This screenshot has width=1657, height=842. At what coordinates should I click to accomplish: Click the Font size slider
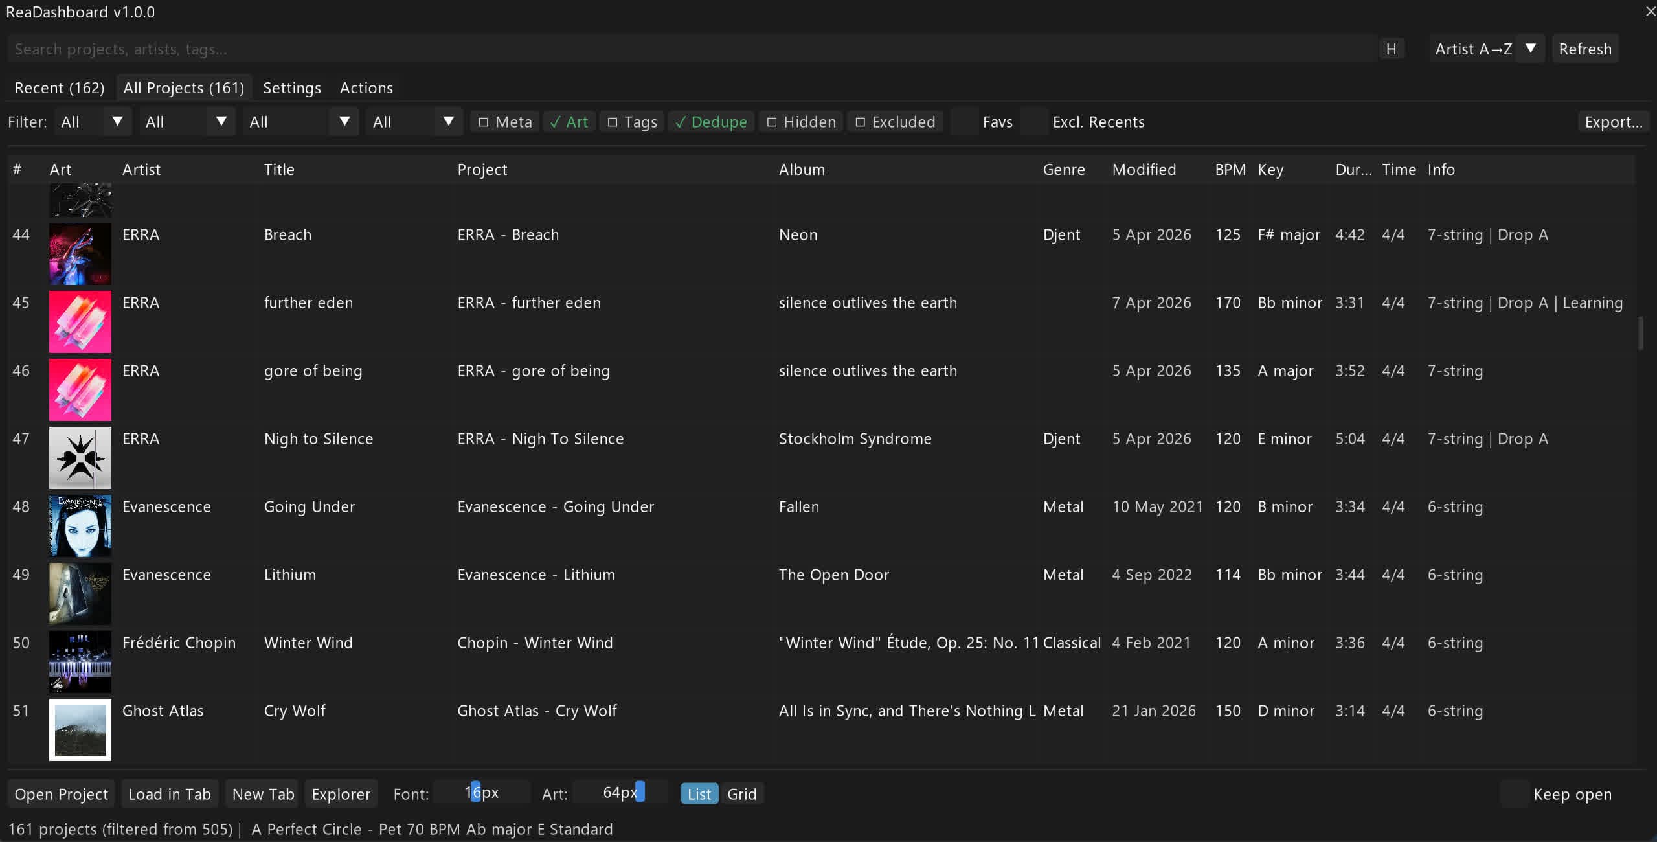(482, 793)
